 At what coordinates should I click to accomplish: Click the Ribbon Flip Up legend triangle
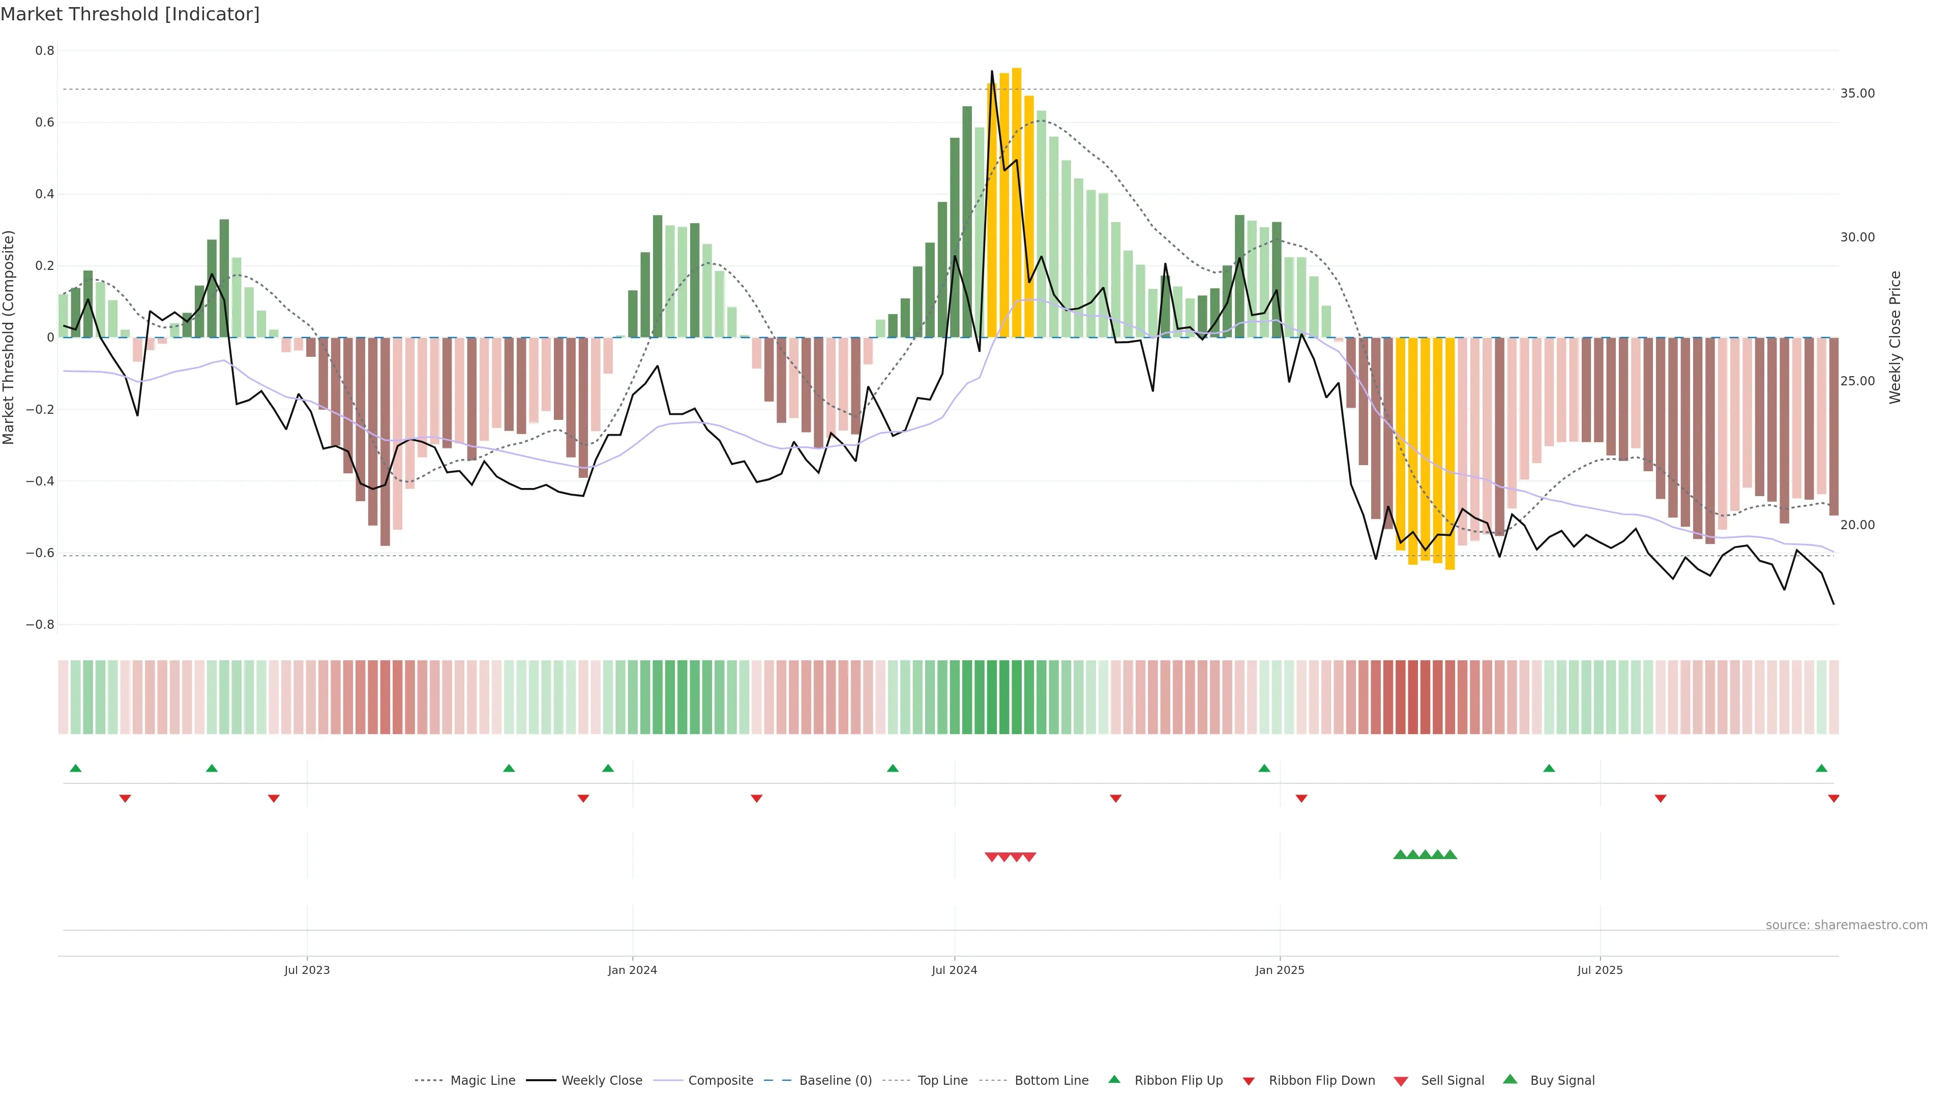coord(1114,1079)
